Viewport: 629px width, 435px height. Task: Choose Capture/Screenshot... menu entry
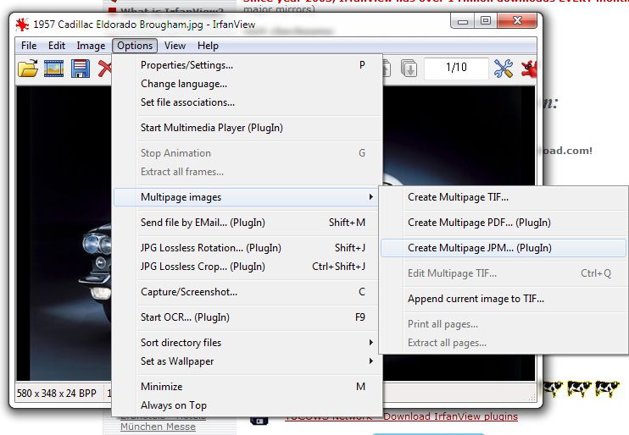[x=248, y=292]
